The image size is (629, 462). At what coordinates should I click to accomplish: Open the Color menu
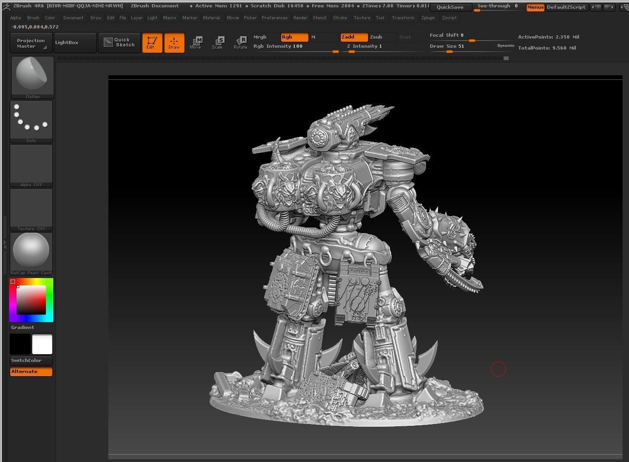(50, 18)
